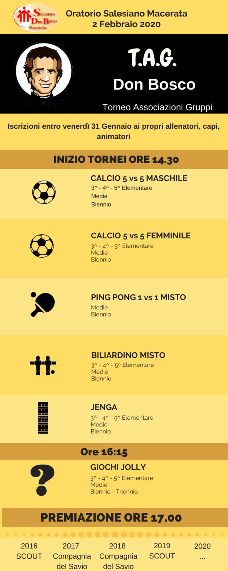This screenshot has height=571, width=228.
Task: Click the Jenga tower icon
Action: (x=43, y=418)
